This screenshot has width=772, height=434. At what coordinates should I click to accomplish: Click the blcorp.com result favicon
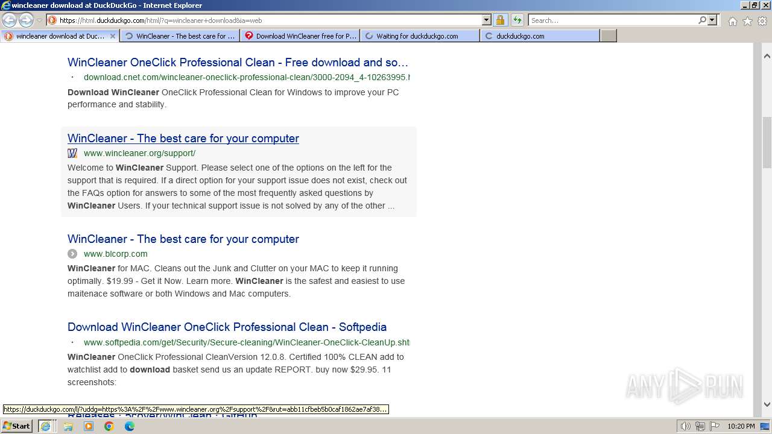click(72, 254)
